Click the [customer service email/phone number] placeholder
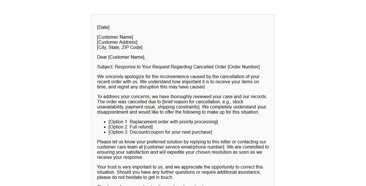This screenshot has height=186, width=366. 184,147
